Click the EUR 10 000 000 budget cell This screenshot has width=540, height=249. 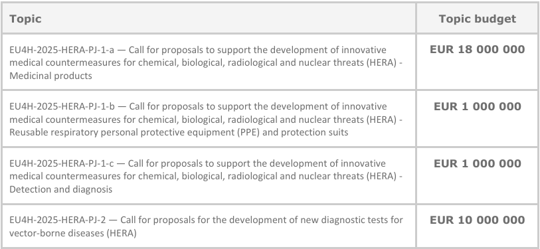[x=478, y=220]
